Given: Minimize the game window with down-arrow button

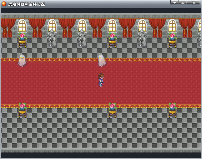Looking at the screenshot, I should [x=175, y=3].
